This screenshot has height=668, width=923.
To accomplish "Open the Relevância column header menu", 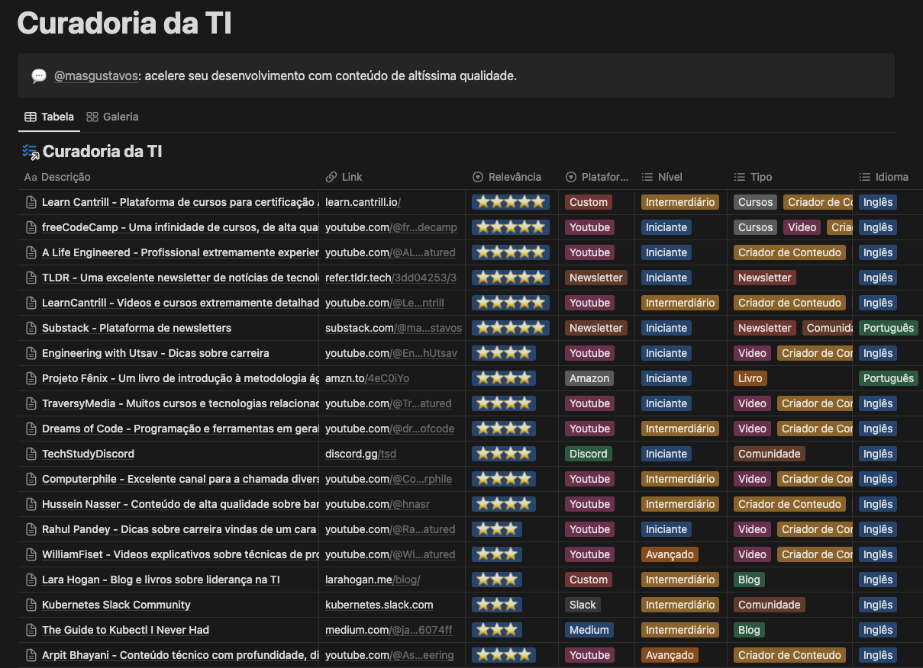I will click(507, 177).
